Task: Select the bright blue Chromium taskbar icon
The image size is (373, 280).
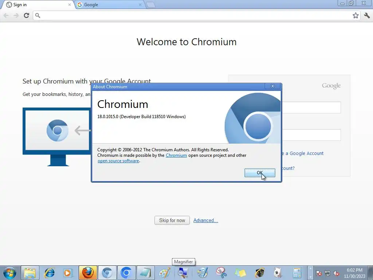Action: pos(126,273)
